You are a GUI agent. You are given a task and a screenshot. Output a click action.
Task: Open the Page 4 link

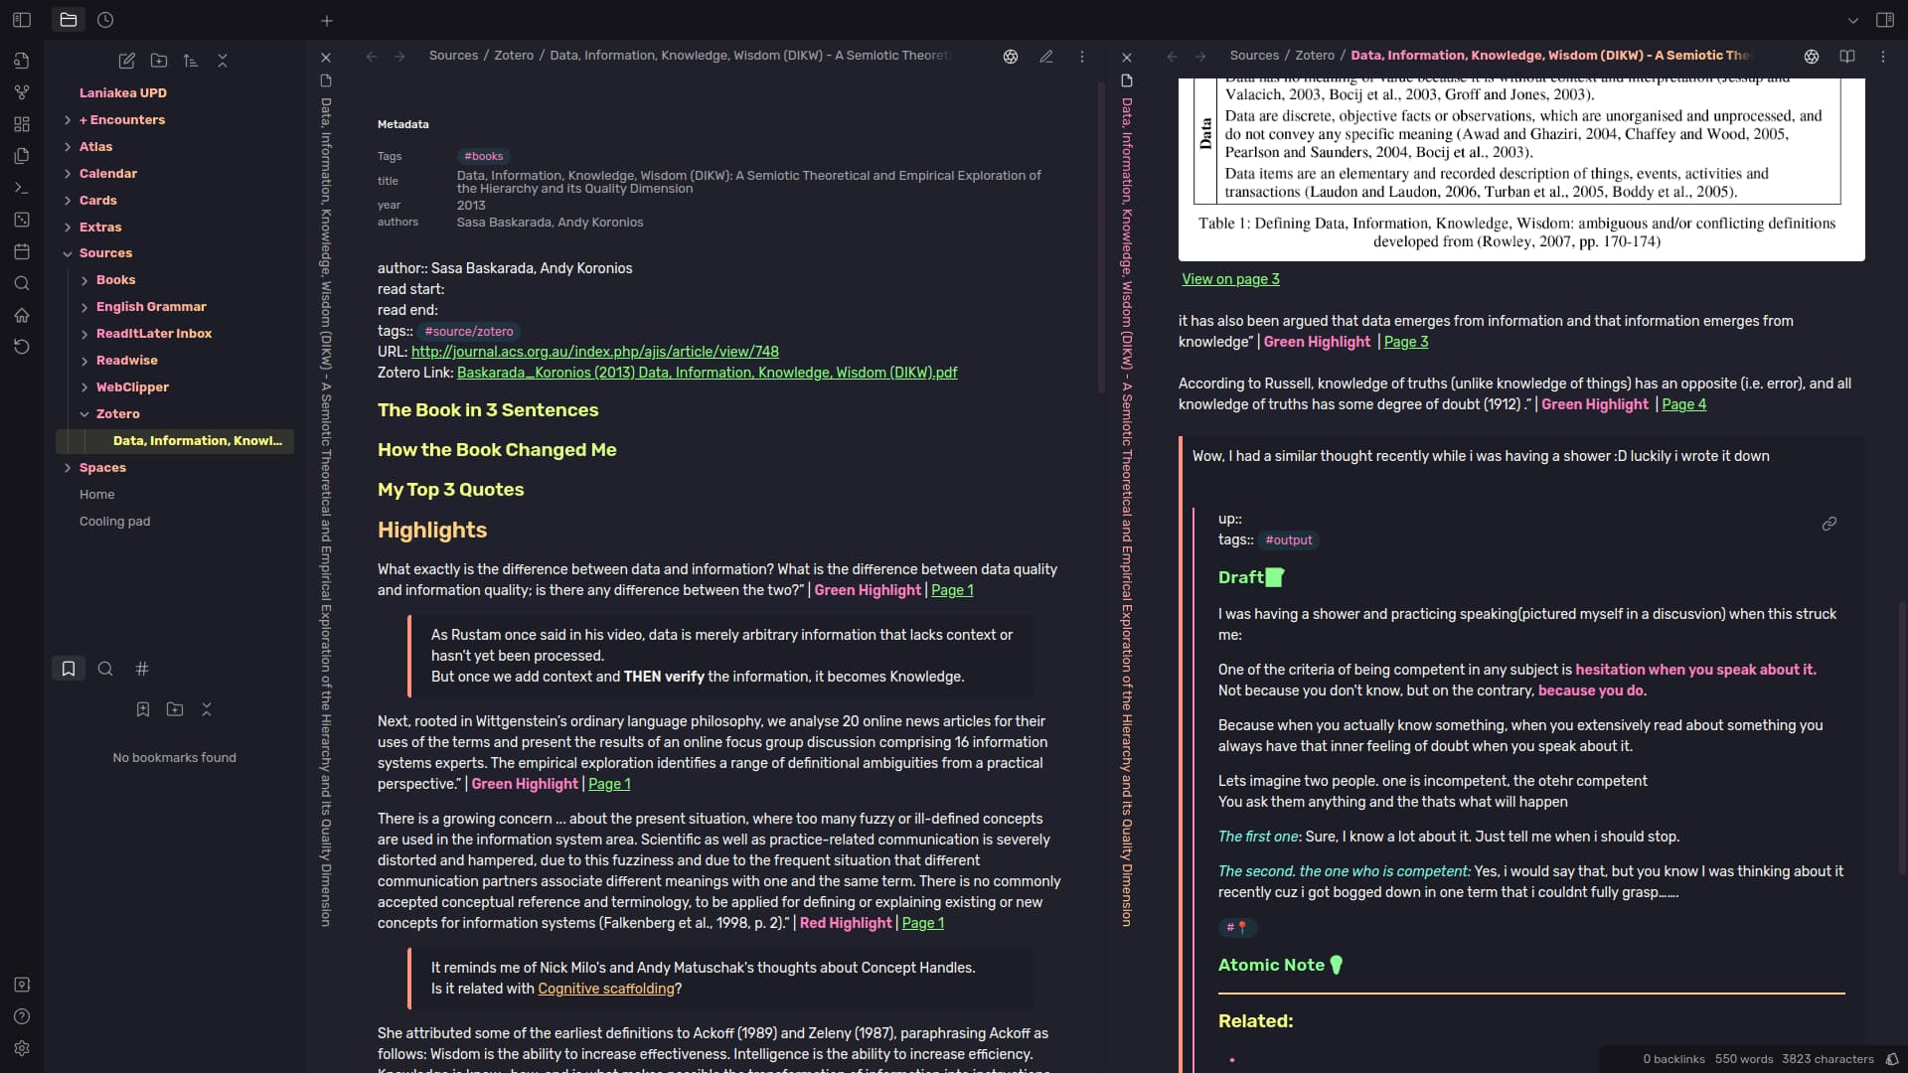click(x=1684, y=404)
